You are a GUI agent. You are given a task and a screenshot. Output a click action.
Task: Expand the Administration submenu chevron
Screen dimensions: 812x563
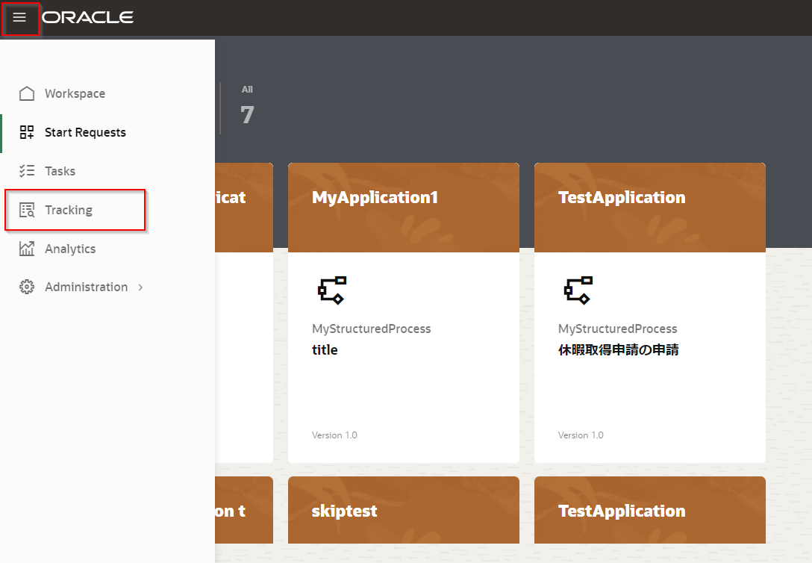click(140, 287)
